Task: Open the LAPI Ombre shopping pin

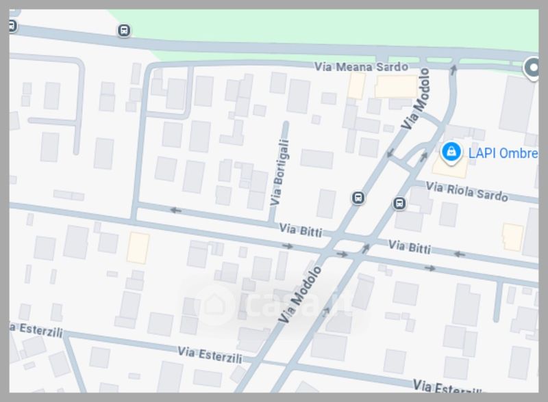Action: pyautogui.click(x=451, y=152)
